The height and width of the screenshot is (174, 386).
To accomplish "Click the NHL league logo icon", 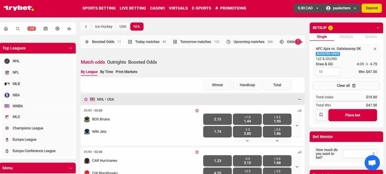I will pos(7,61).
